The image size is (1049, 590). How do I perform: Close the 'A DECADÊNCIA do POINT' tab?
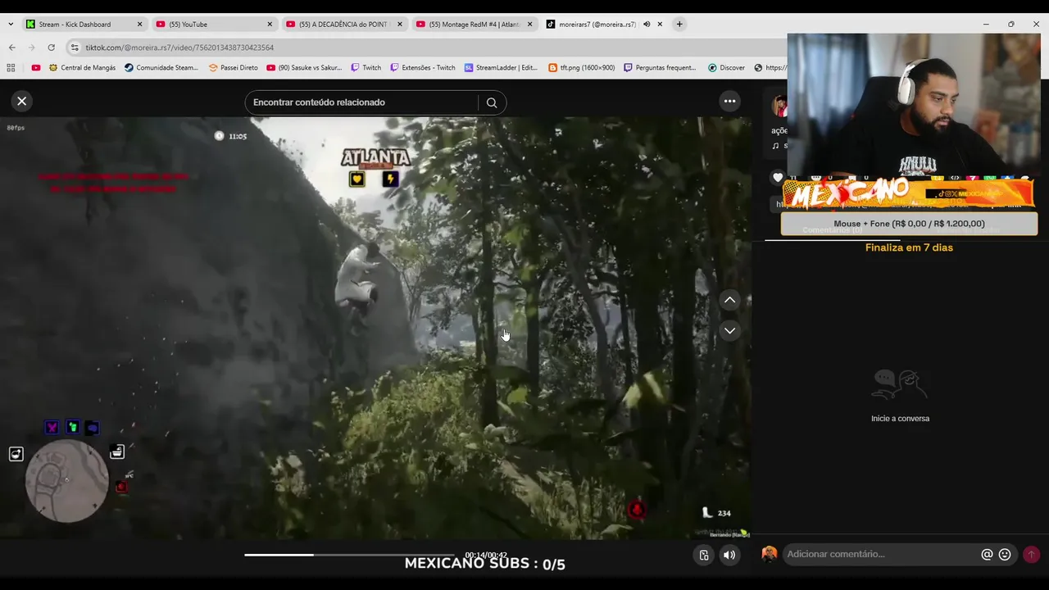400,25
